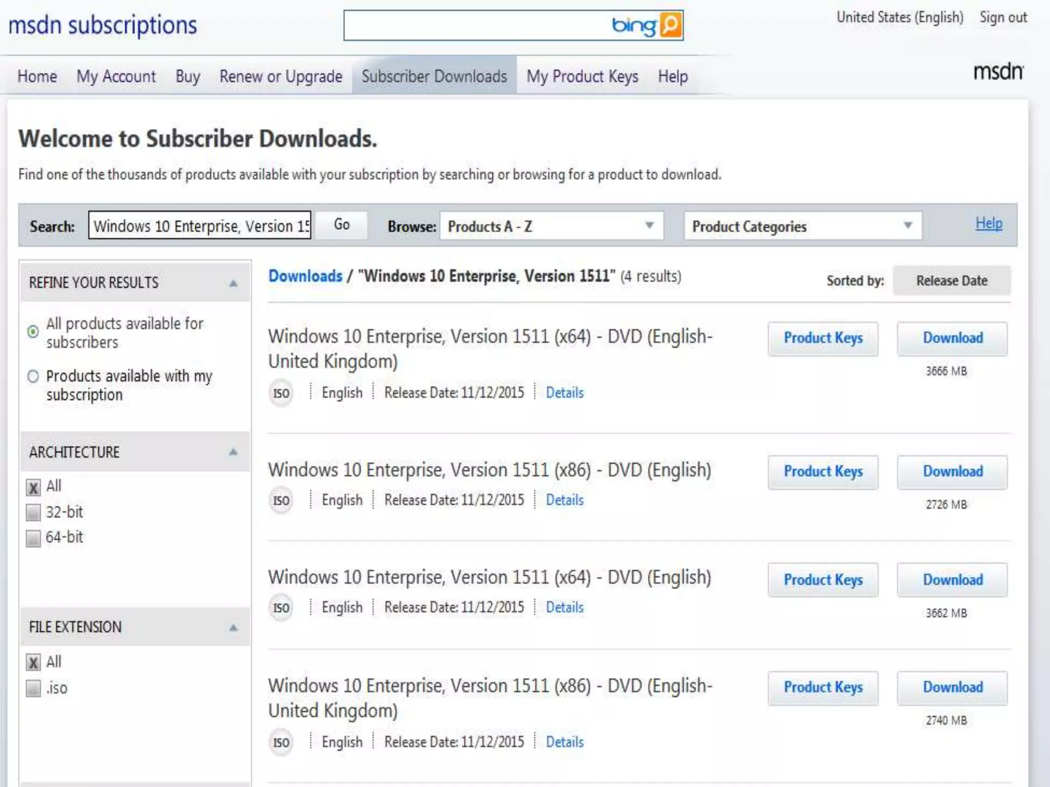Collapse the Architecture section
Viewport: 1050px width, 787px height.
[233, 452]
